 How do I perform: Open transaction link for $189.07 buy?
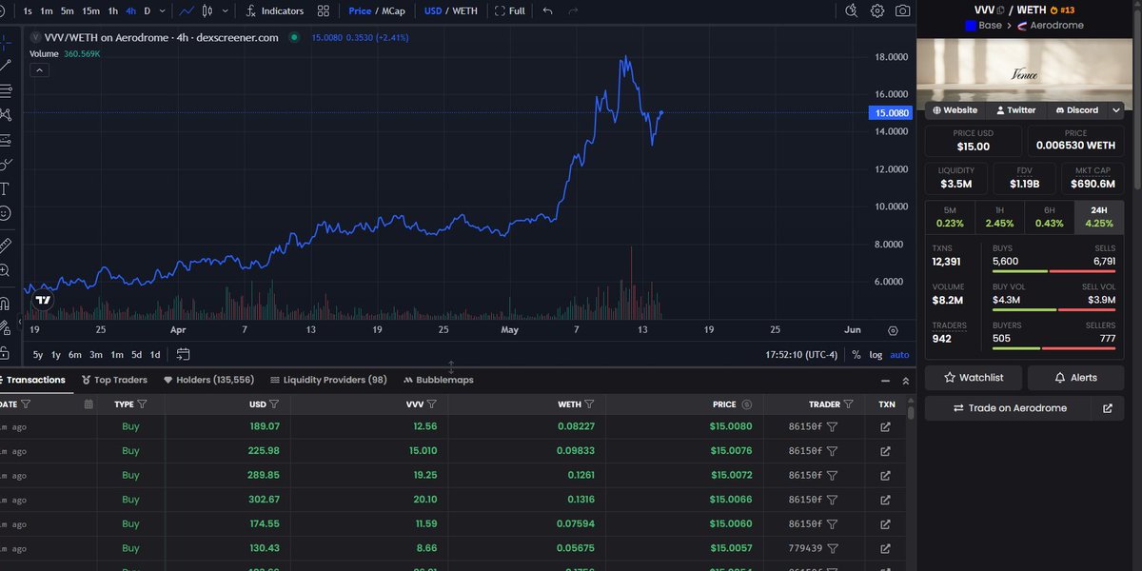[886, 426]
